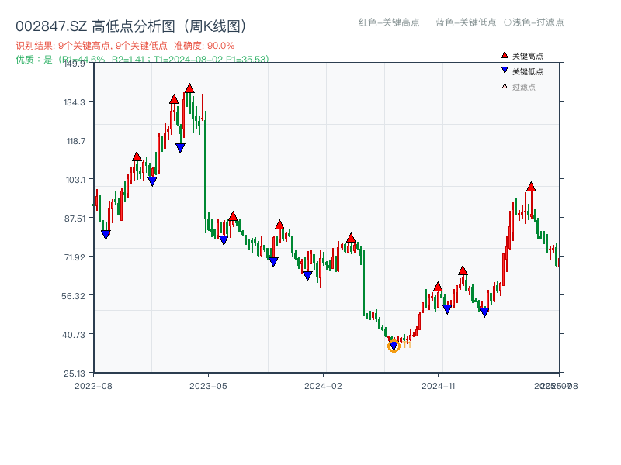
Task: Click the red high marker right after the 2023-05 crash
Action: click(x=233, y=216)
